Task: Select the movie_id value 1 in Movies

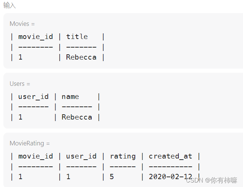Action: tap(20, 57)
